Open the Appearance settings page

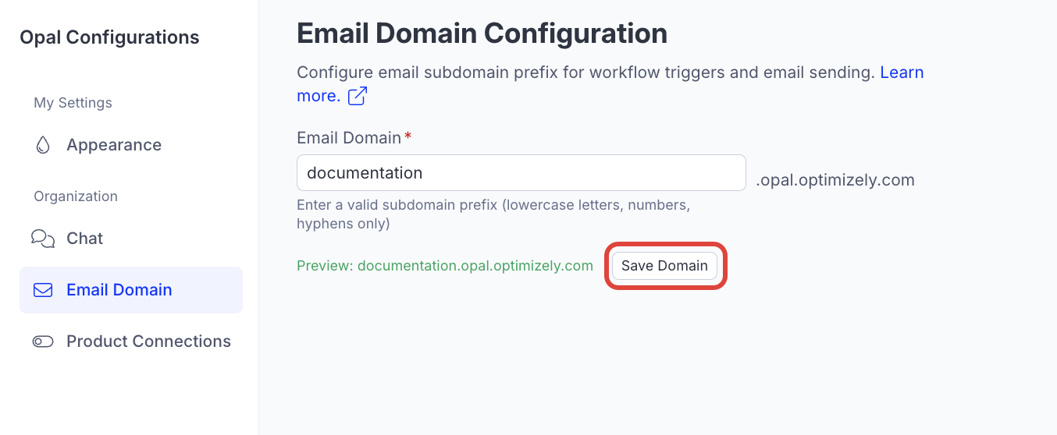(114, 145)
